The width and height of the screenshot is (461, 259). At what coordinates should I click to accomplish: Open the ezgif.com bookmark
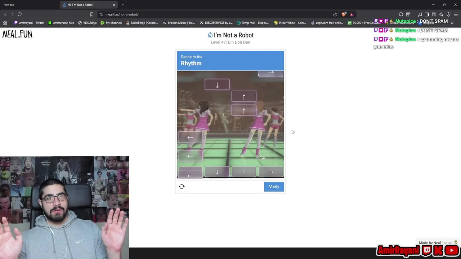click(x=327, y=23)
